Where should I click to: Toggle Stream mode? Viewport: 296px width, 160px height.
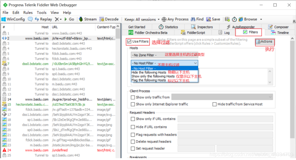click(x=88, y=19)
